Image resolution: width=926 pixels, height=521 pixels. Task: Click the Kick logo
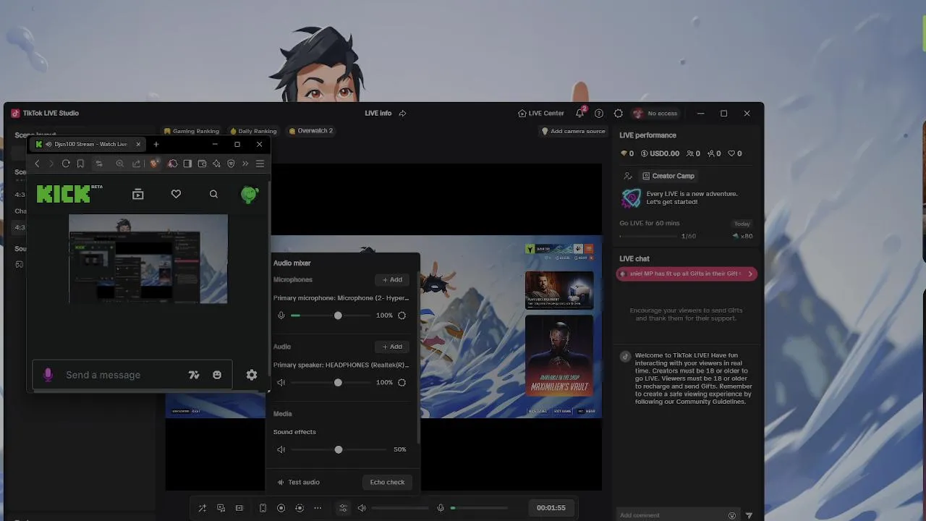click(64, 194)
